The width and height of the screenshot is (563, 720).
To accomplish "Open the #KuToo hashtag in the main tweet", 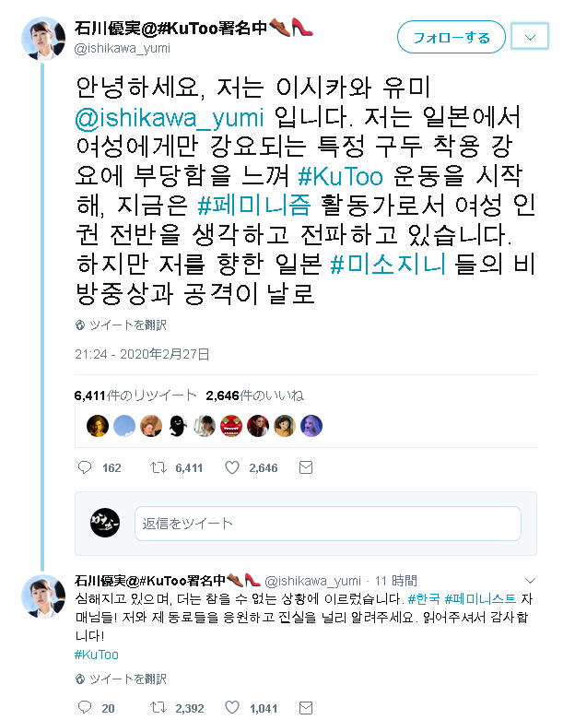I will (x=340, y=176).
